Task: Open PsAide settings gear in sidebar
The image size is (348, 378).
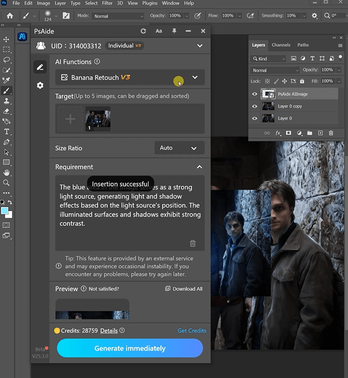Action: (40, 85)
